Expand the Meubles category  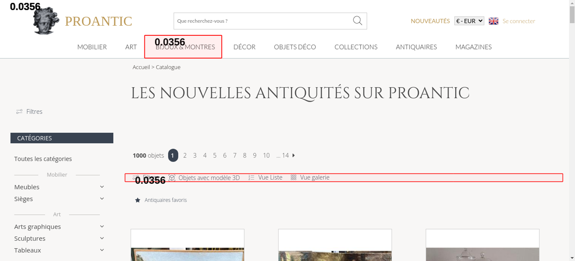(x=102, y=187)
